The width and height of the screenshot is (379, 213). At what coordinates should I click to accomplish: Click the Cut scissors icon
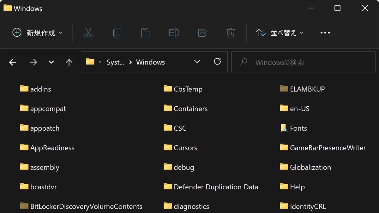tap(88, 33)
